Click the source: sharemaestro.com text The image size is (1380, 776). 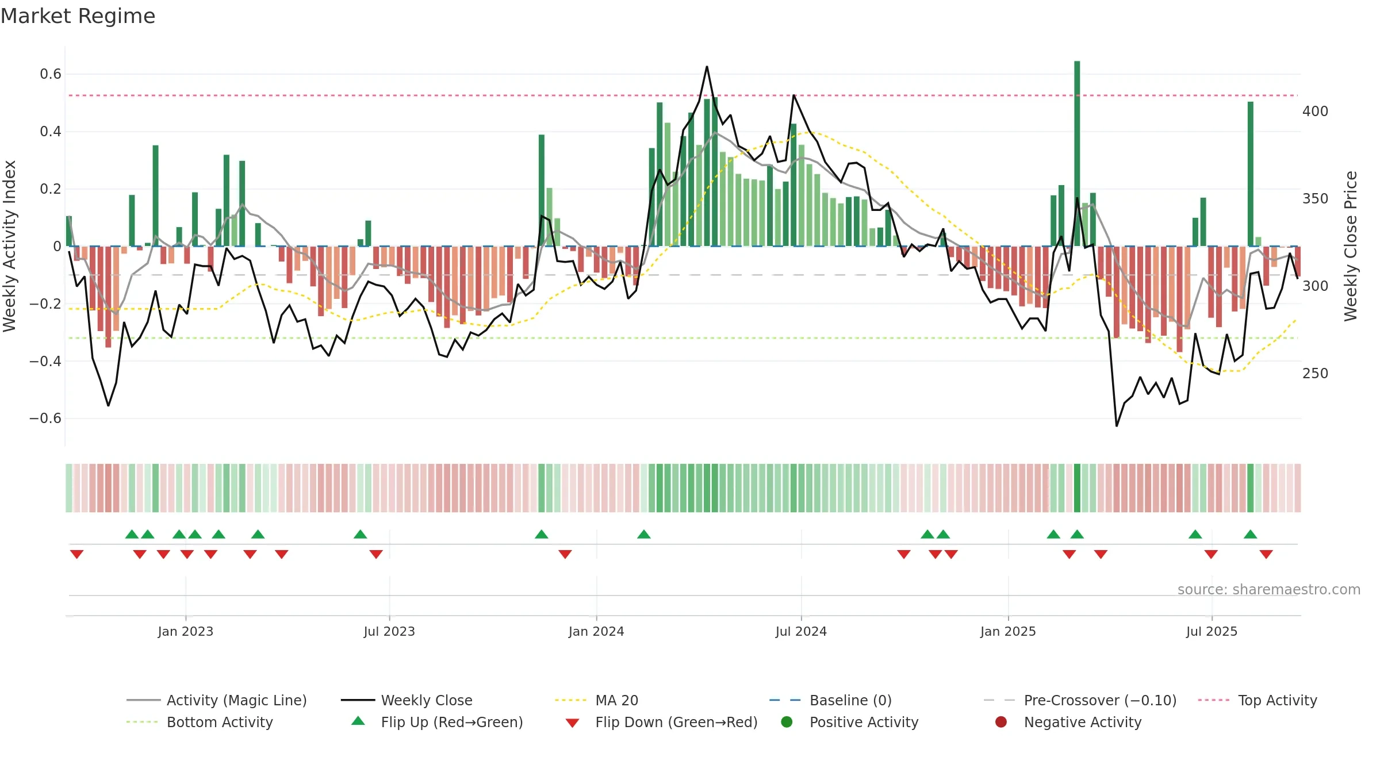1269,589
